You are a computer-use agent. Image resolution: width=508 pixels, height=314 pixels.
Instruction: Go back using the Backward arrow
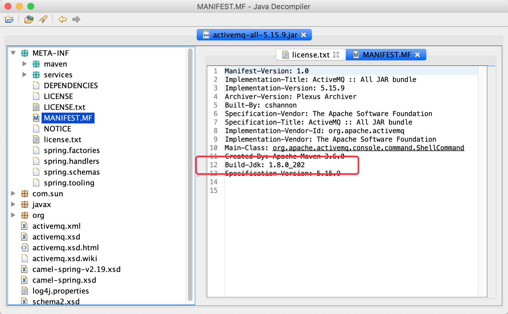click(63, 19)
